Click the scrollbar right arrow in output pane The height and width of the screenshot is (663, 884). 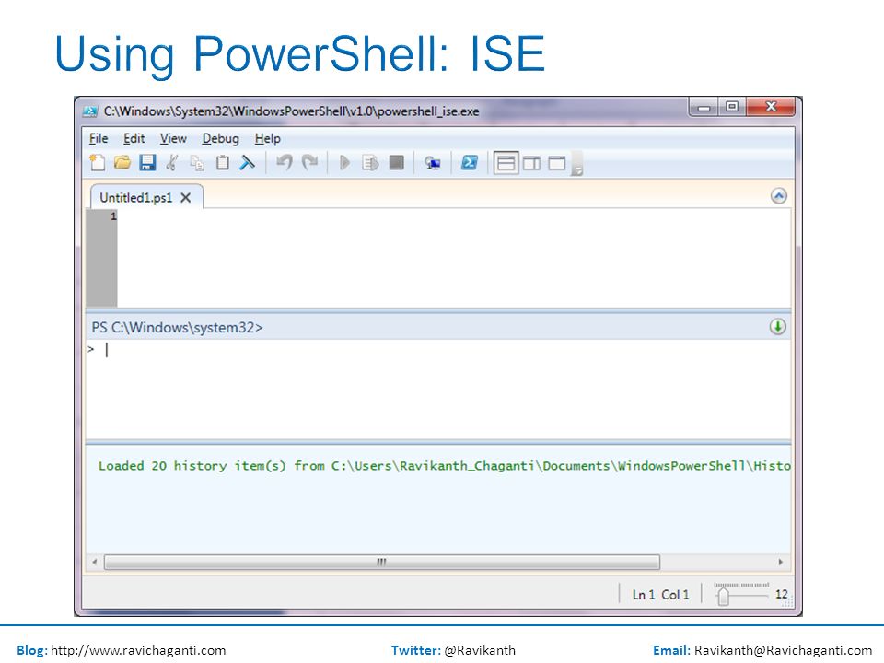tap(781, 562)
